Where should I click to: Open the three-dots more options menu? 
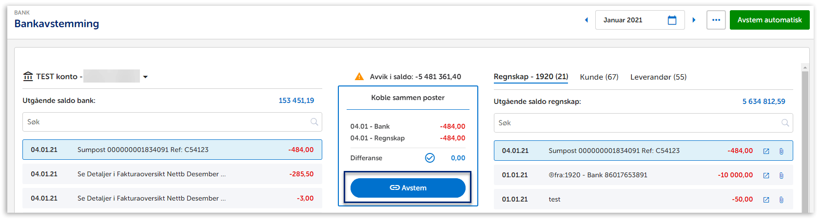(x=716, y=20)
